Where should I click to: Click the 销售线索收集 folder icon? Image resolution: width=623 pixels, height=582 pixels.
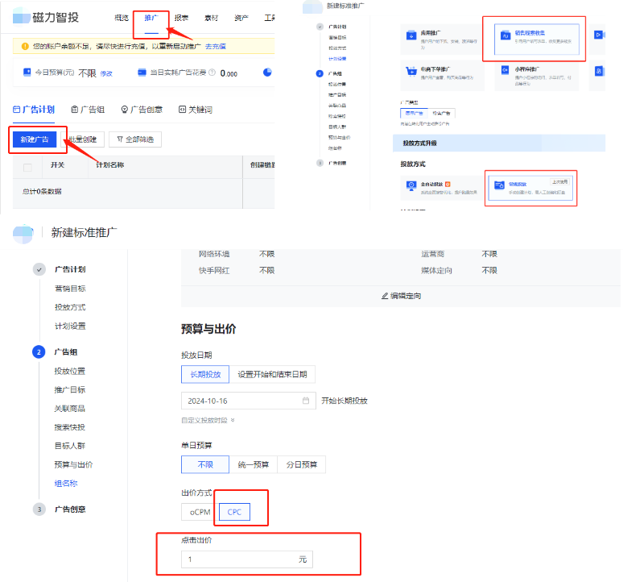pos(505,35)
